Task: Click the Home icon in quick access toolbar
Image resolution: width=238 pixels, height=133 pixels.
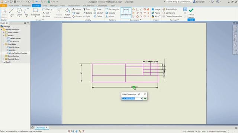Action: point(29,1)
